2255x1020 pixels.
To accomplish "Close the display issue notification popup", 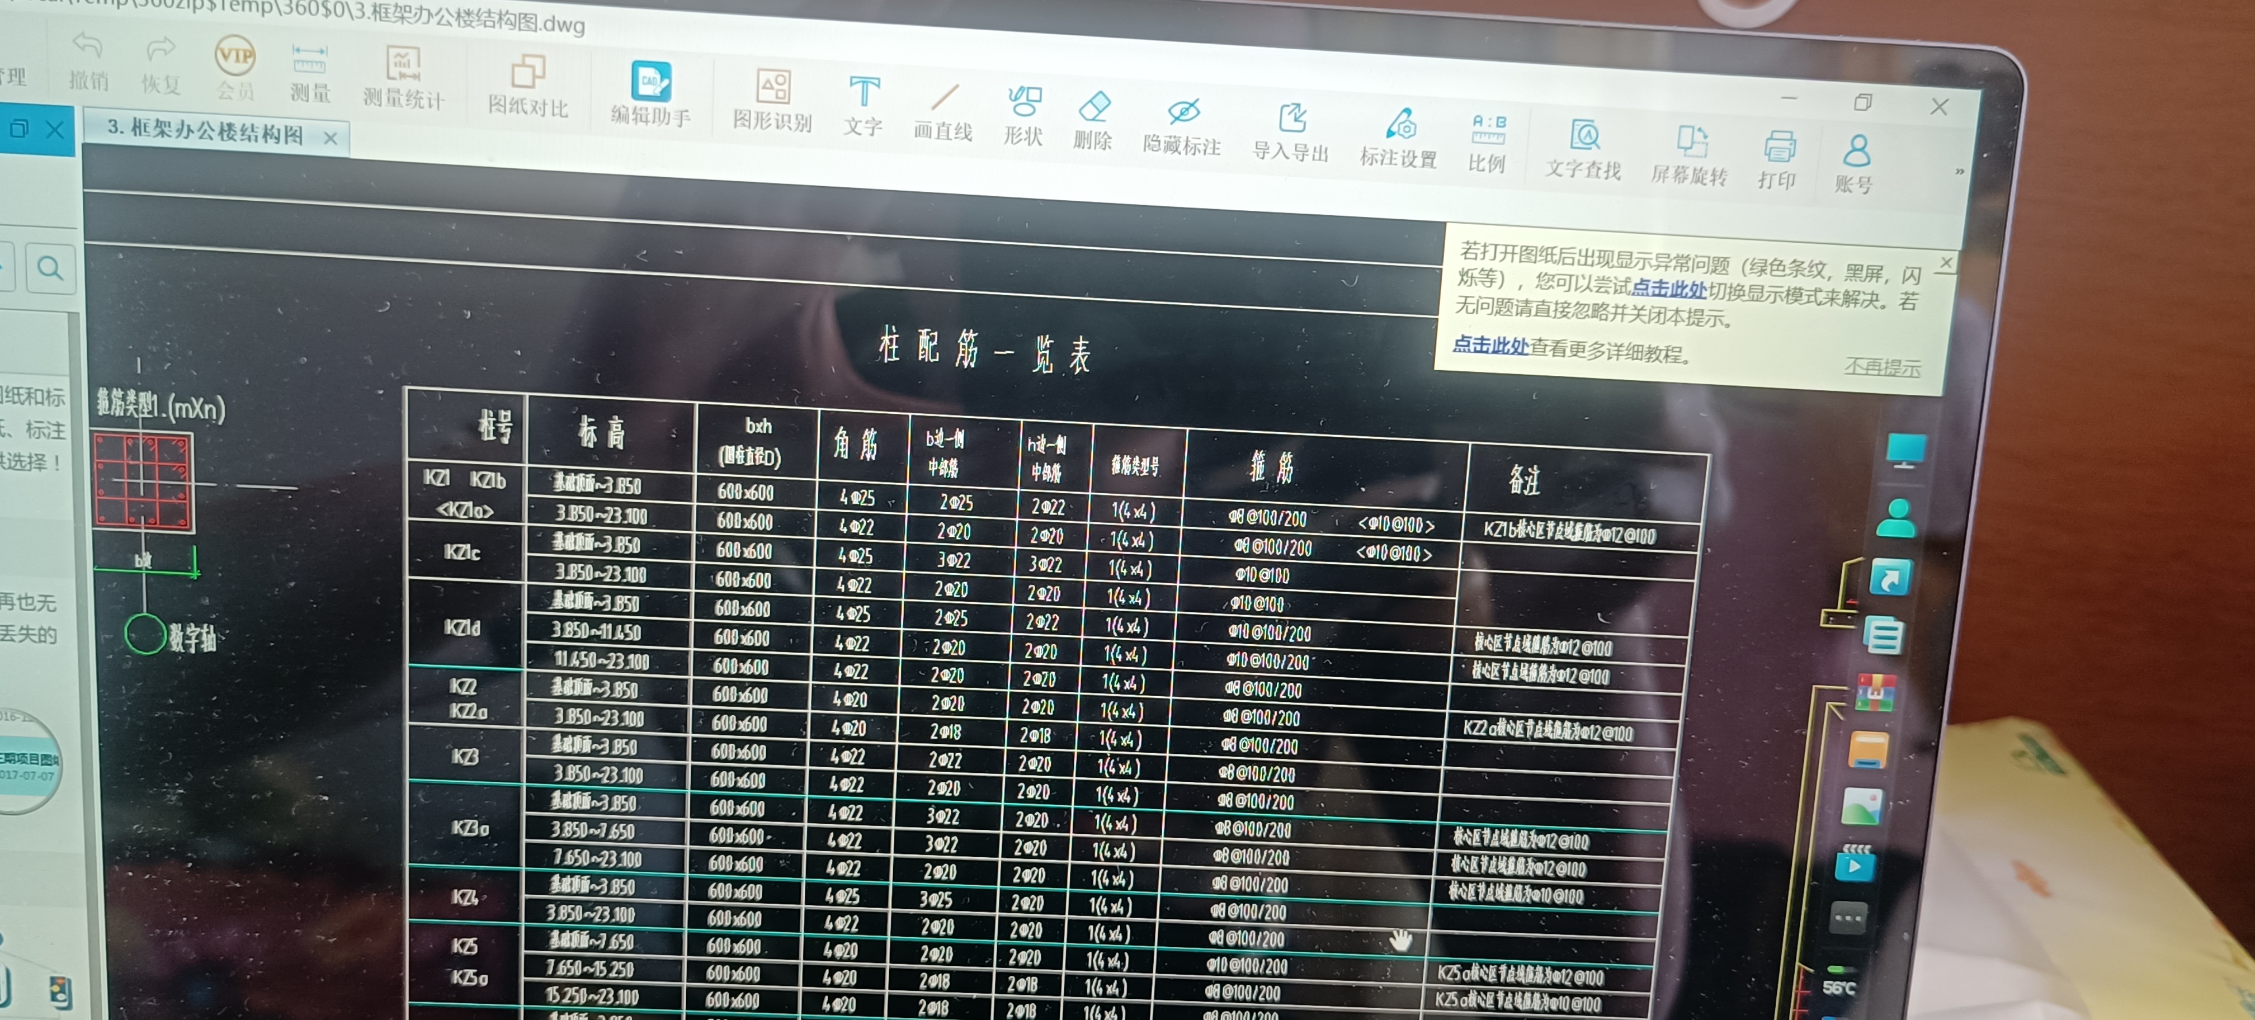I will (x=1945, y=263).
